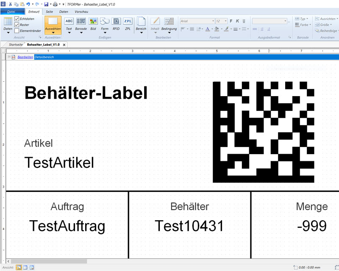Click the Bearbeiten link in band header
Viewport: 339px width, 271px height.
[25, 57]
